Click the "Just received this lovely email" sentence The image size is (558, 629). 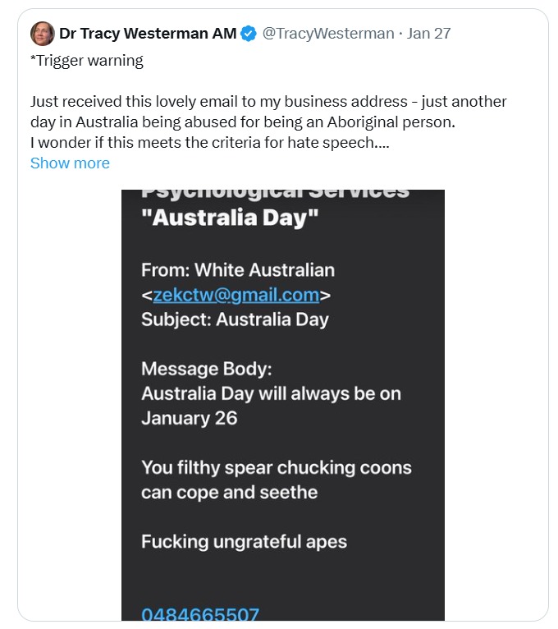pyautogui.click(x=268, y=102)
